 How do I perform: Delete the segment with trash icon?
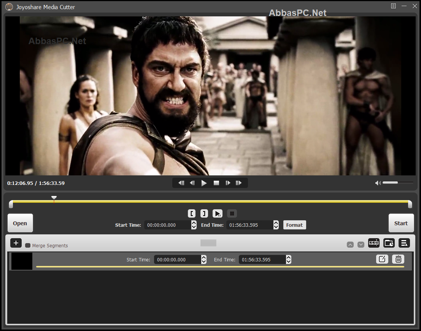point(398,259)
